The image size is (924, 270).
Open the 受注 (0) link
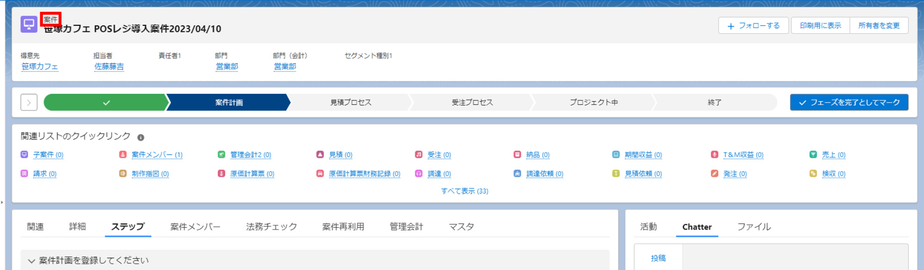click(x=439, y=155)
